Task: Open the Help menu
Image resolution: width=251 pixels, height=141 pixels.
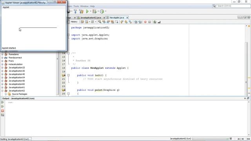Action: [x=92, y=6]
